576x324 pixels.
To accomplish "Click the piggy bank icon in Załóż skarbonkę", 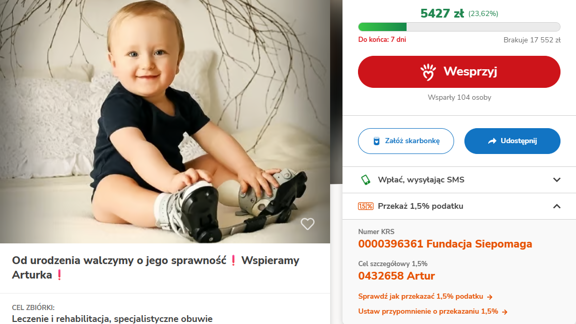I will click(376, 141).
